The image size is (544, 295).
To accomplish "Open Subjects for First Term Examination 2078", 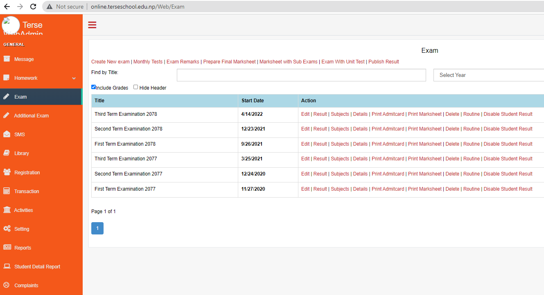I will click(x=340, y=144).
